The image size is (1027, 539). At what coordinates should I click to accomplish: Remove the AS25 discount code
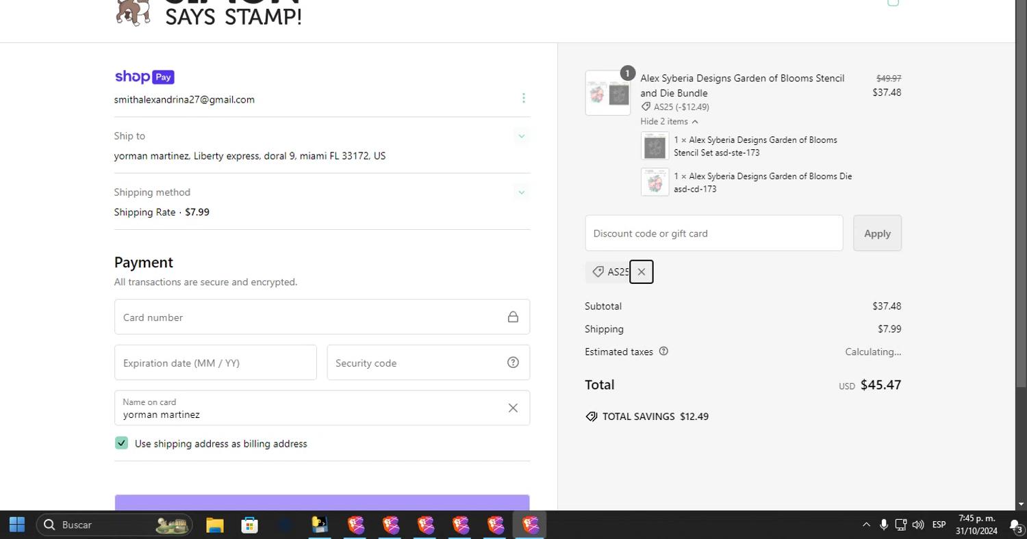tap(642, 272)
